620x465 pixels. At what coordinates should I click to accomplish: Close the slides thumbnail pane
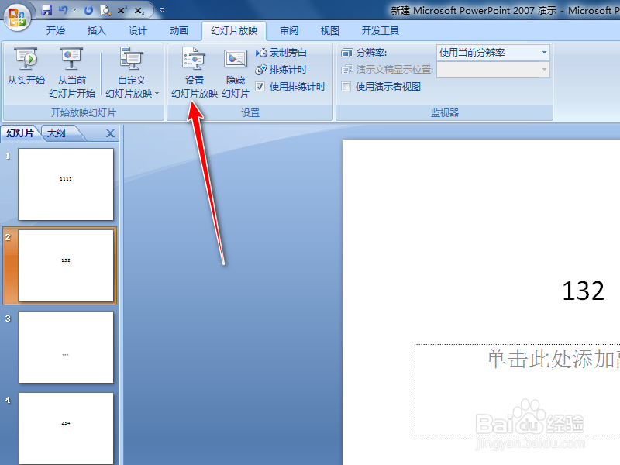click(x=110, y=133)
